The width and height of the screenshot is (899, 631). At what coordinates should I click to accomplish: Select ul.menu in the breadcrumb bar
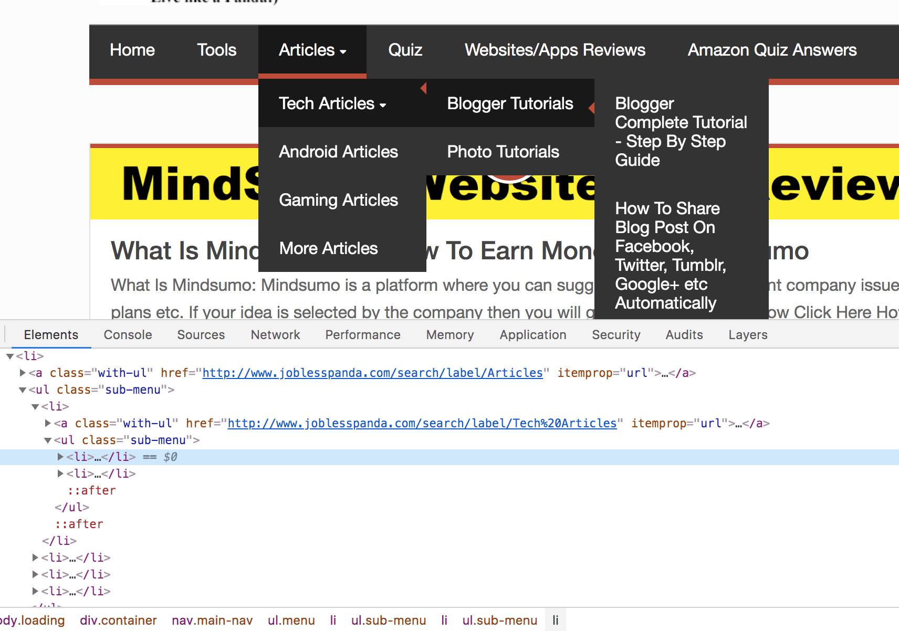coord(291,621)
